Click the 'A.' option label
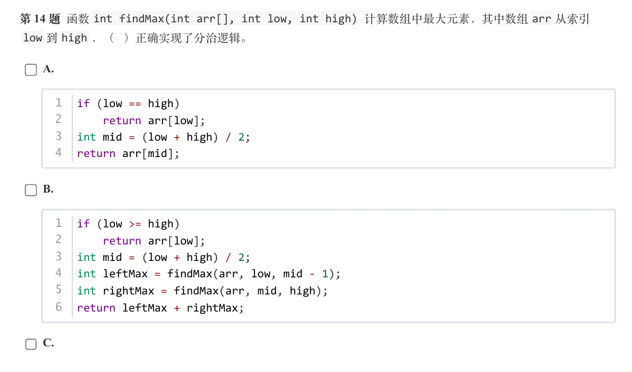This screenshot has height=372, width=632. 49,69
